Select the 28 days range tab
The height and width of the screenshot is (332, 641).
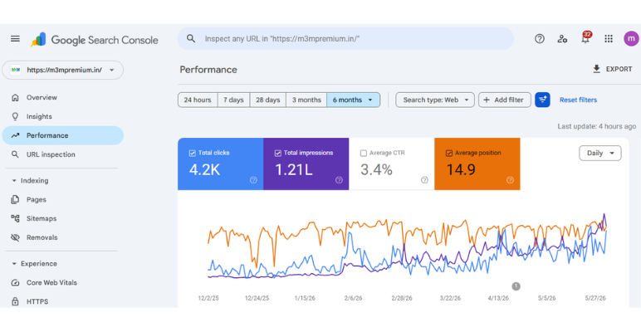click(267, 100)
